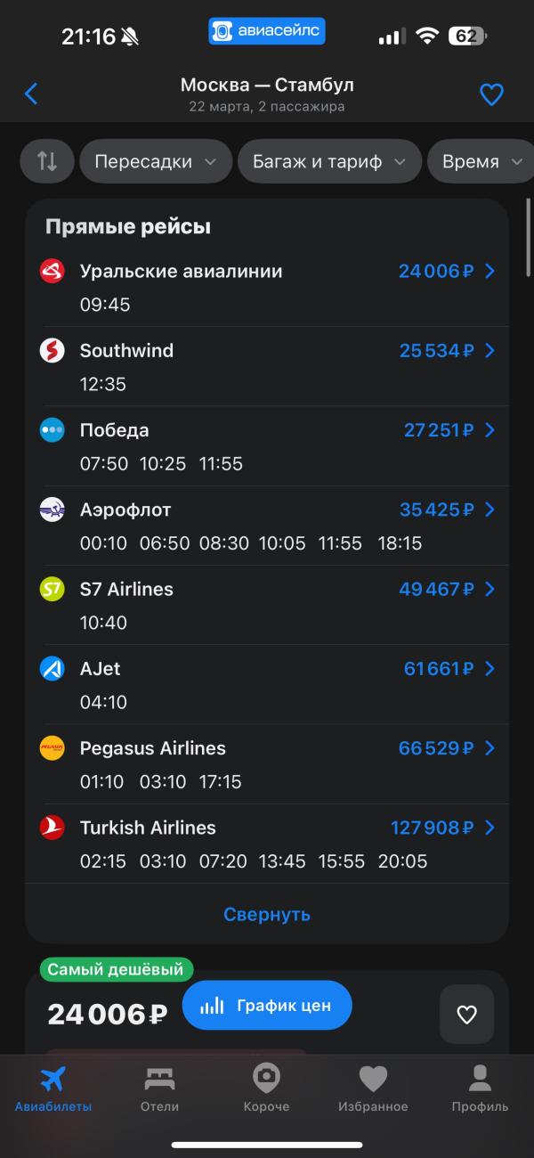The width and height of the screenshot is (534, 1158).
Task: Click the Southwind airline logo
Action: (x=53, y=350)
